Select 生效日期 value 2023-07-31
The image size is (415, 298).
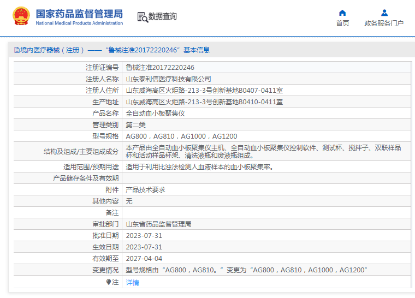144,247
